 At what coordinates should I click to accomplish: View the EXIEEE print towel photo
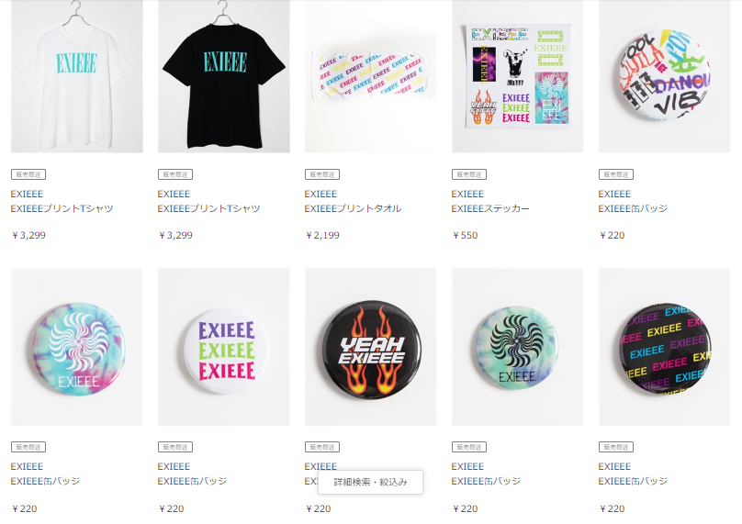[x=370, y=76]
